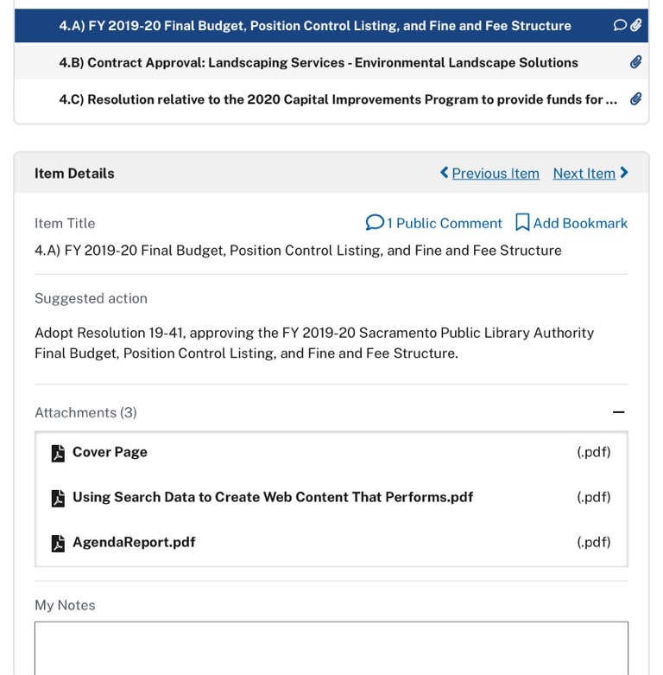
Task: Collapse the Attachments section with minus icon
Action: [618, 412]
